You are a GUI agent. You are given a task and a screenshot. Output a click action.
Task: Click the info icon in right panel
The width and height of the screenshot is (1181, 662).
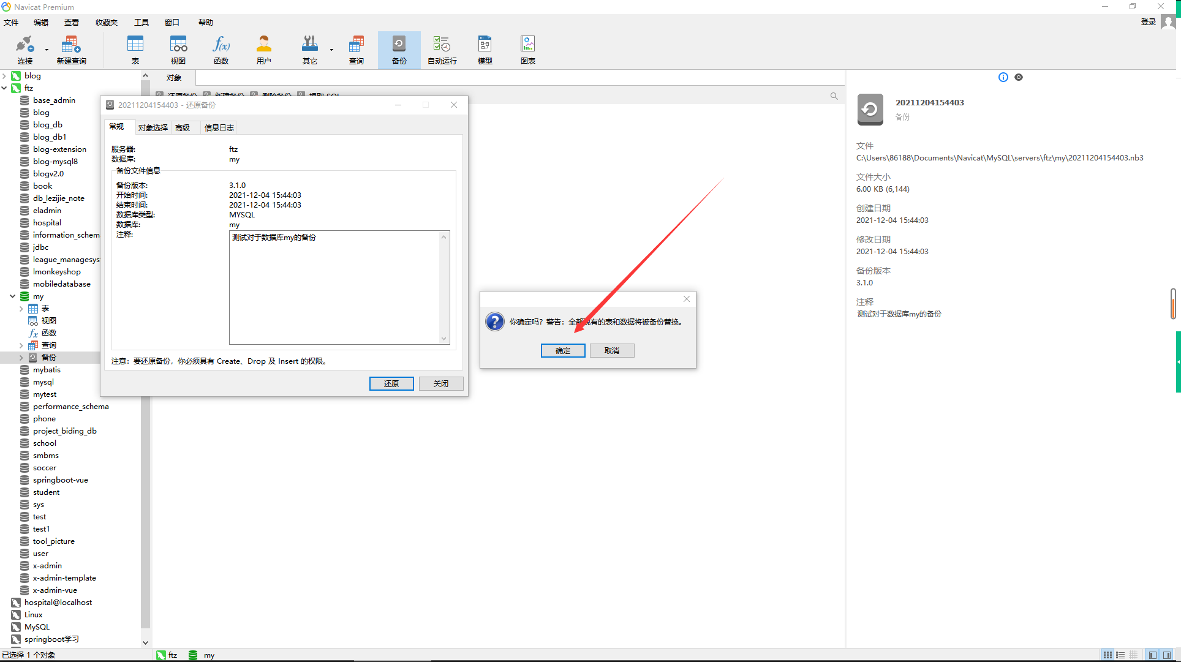coord(1003,77)
